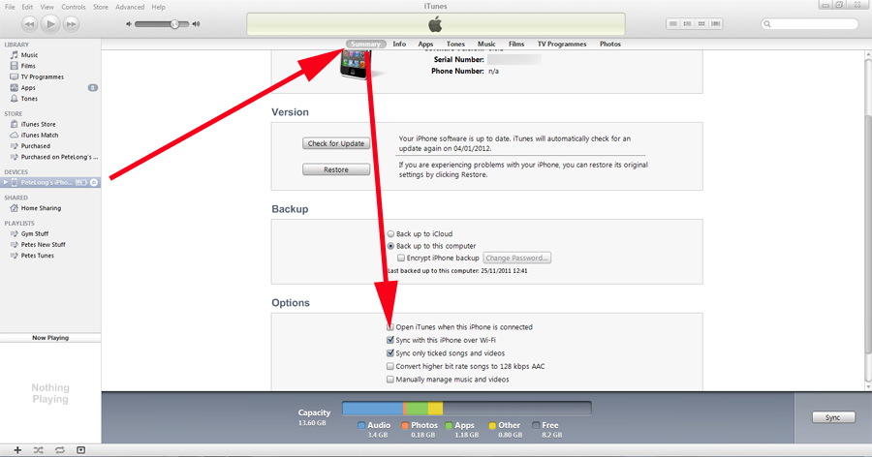Open the Films library
Screen dimensions: 872x457
click(28, 66)
